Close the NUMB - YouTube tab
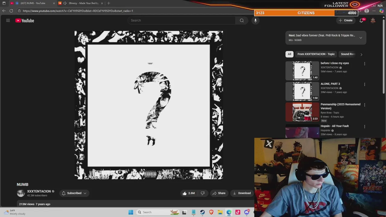The width and height of the screenshot is (386, 217). pos(54,3)
